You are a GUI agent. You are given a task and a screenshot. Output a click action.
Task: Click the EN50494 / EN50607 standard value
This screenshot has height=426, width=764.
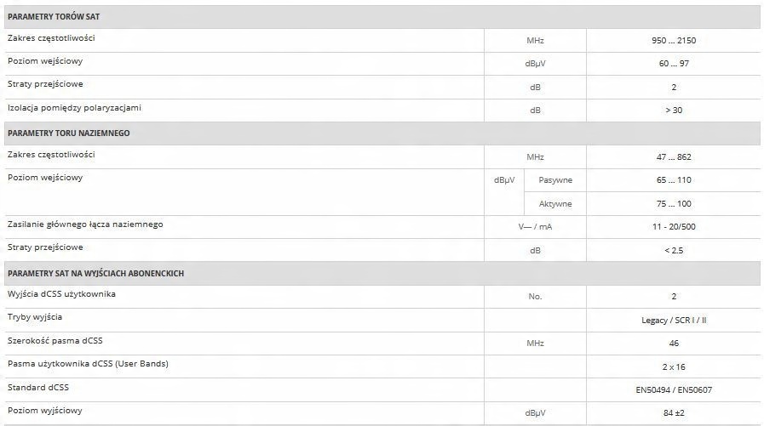pyautogui.click(x=673, y=389)
